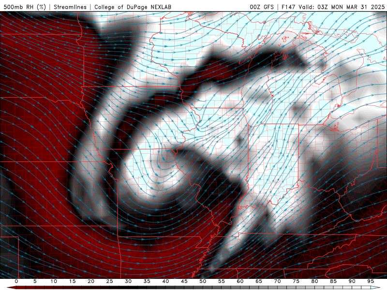Click the "Streamlines" label in the header
This screenshot has height=290, width=387.
tap(70, 7)
